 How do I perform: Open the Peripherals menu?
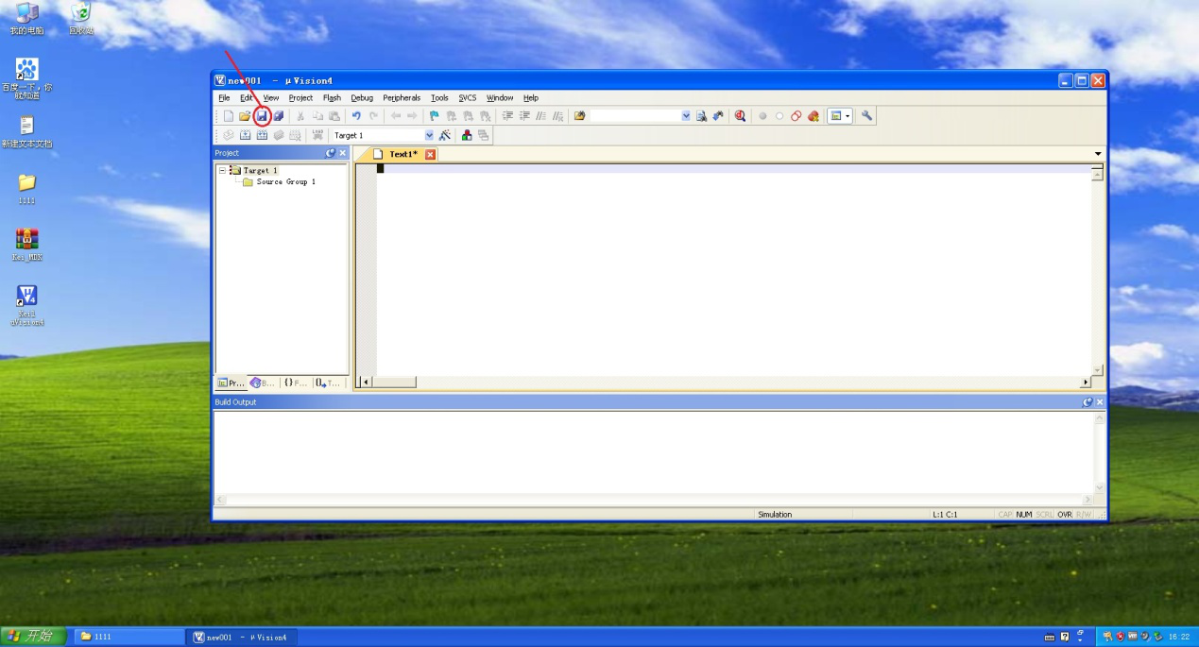(402, 97)
